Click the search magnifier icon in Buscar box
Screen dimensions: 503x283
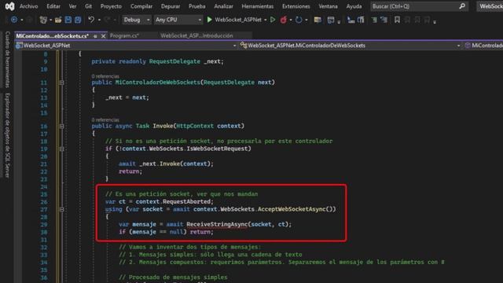click(x=462, y=6)
